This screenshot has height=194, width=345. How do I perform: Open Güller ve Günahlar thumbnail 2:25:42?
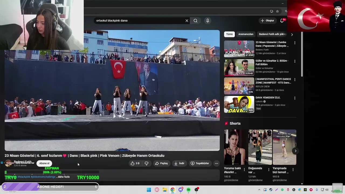coord(239,67)
